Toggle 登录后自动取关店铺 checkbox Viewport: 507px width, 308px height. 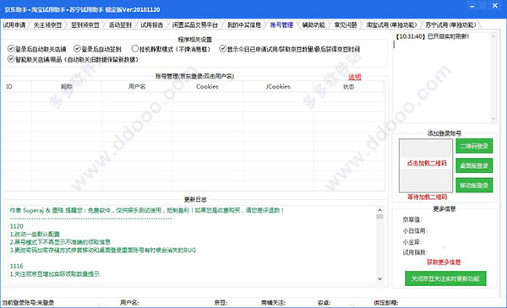point(11,49)
